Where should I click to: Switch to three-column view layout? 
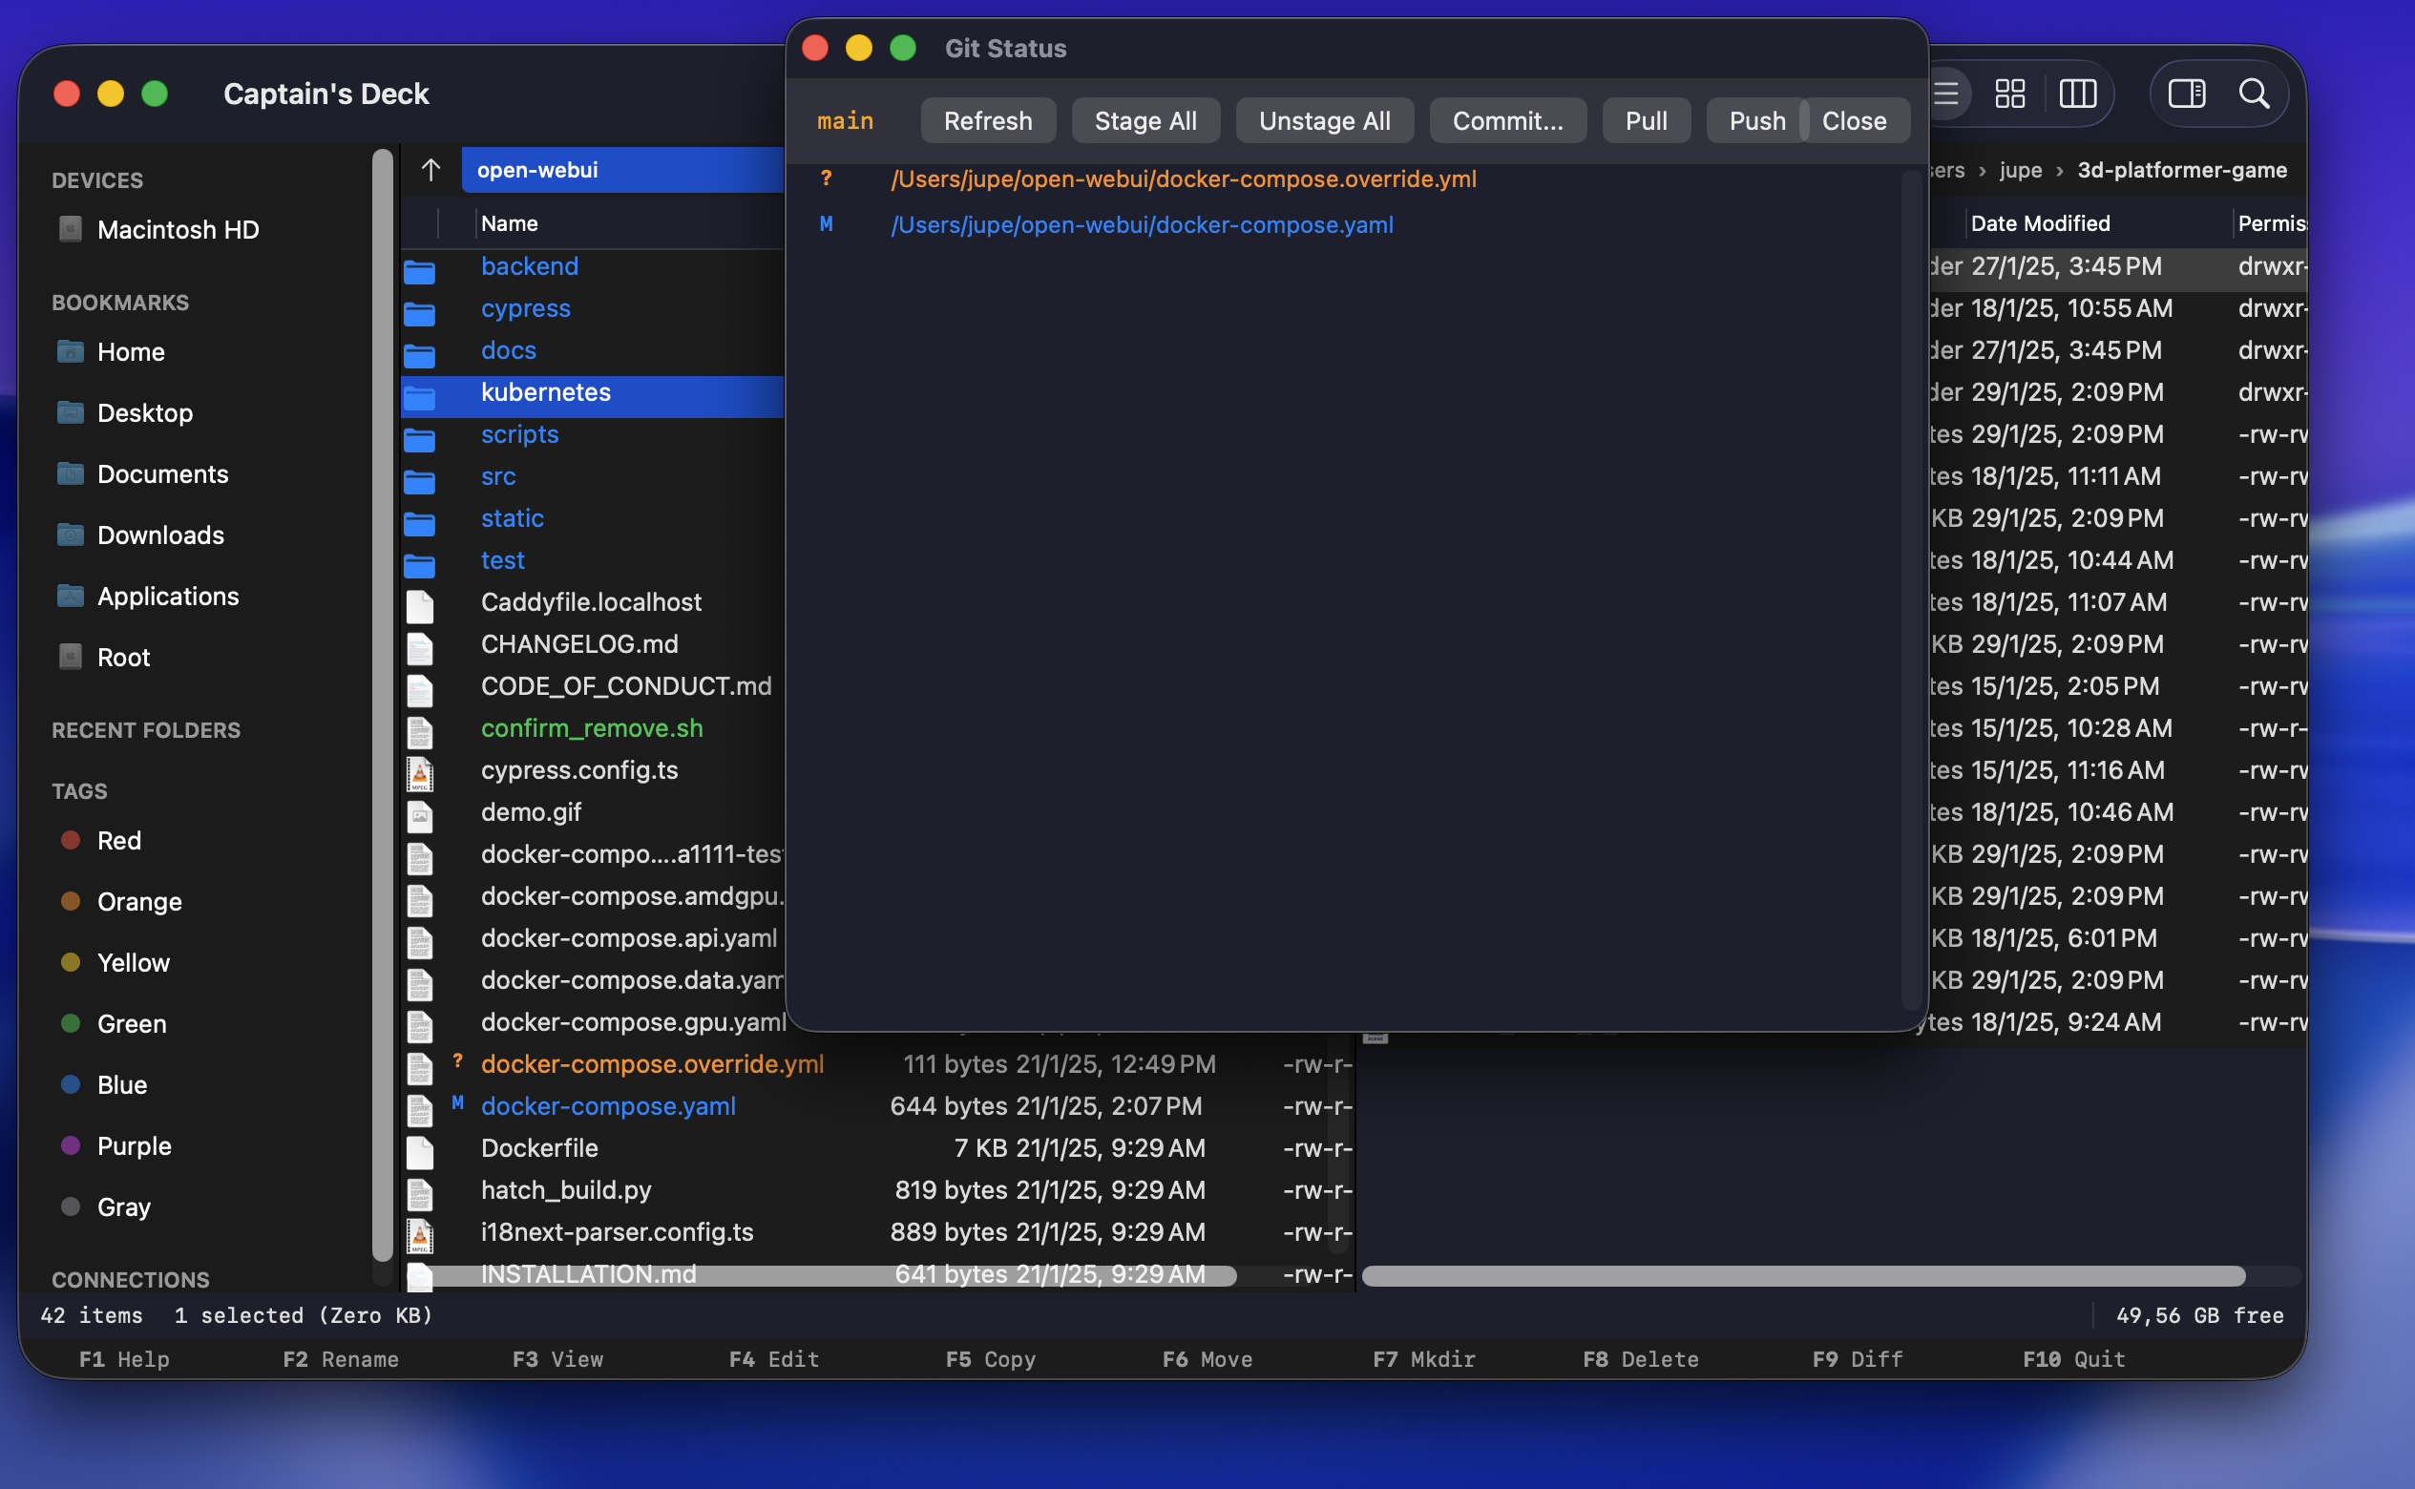(x=2079, y=94)
